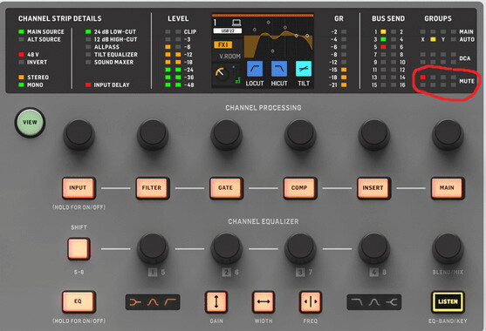Click the knob above the COMP button

(x=300, y=134)
